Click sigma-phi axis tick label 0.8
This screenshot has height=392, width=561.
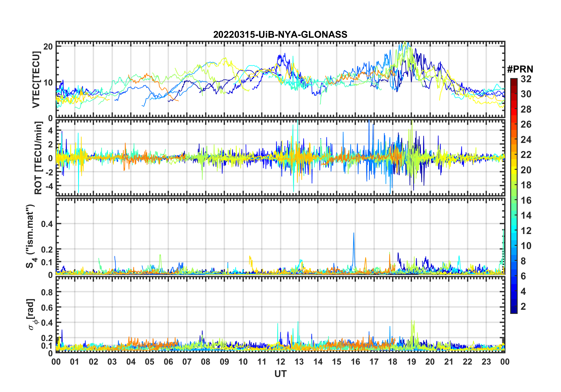[47, 292]
